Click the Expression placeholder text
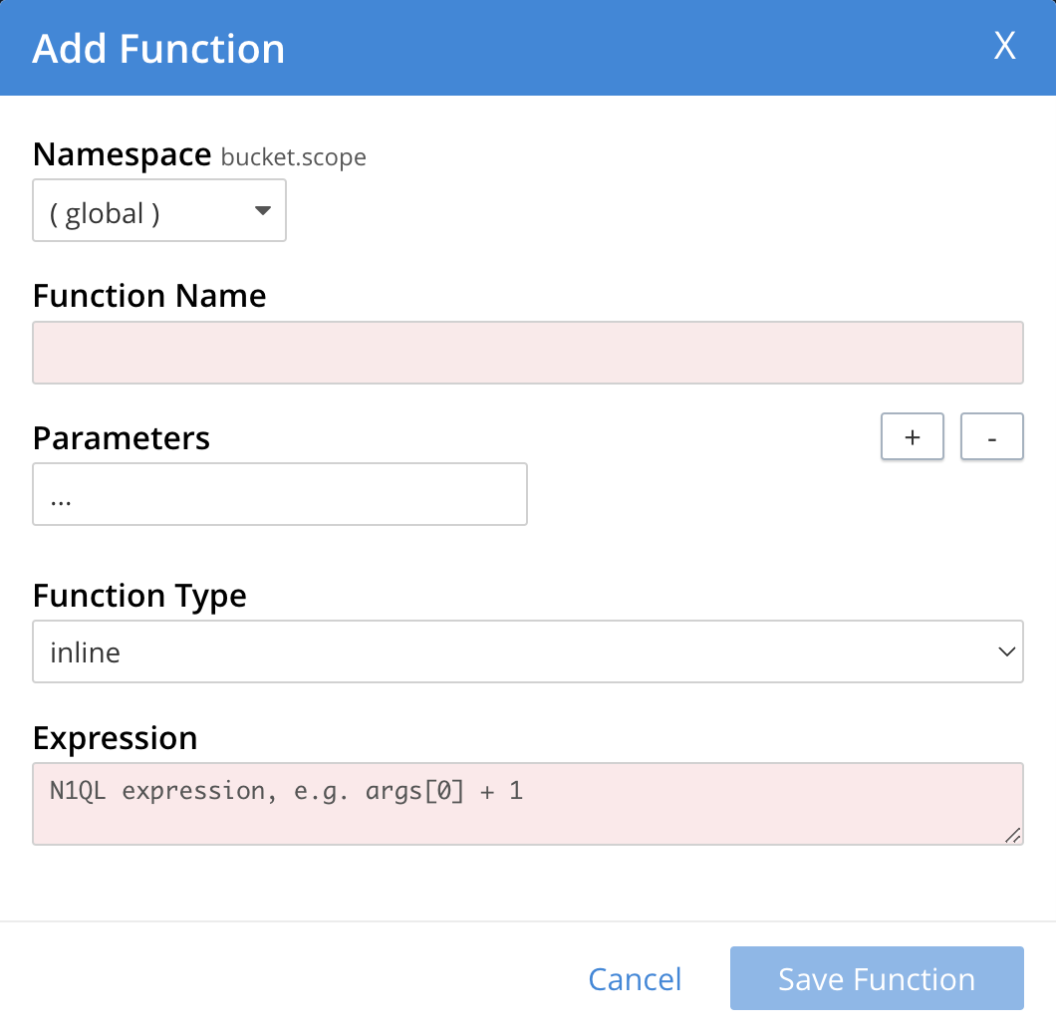 [284, 790]
